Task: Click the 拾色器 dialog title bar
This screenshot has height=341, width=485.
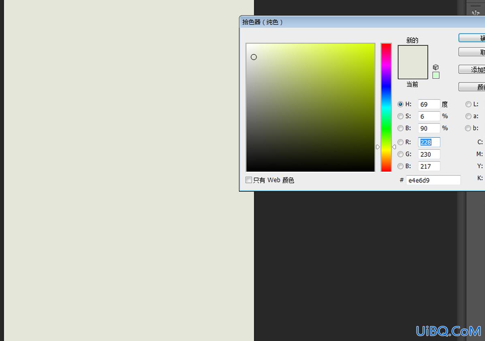Action: tap(362, 22)
